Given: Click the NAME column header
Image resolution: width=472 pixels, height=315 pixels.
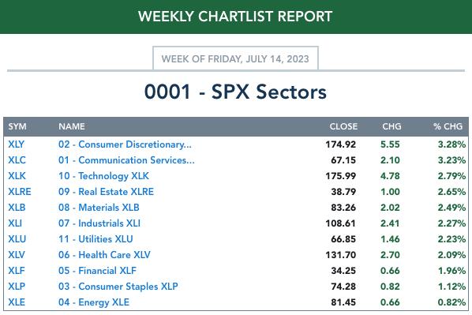Looking at the screenshot, I should [x=72, y=126].
